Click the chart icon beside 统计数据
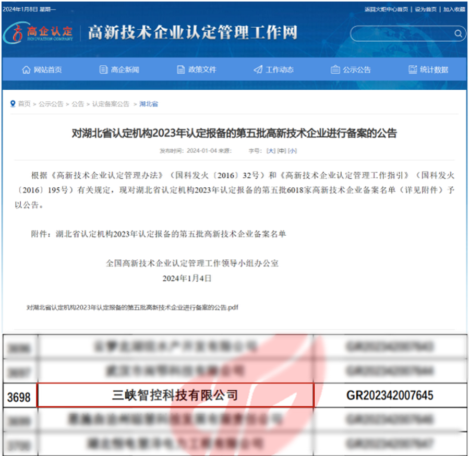Image resolution: width=469 pixels, height=456 pixels. point(411,69)
